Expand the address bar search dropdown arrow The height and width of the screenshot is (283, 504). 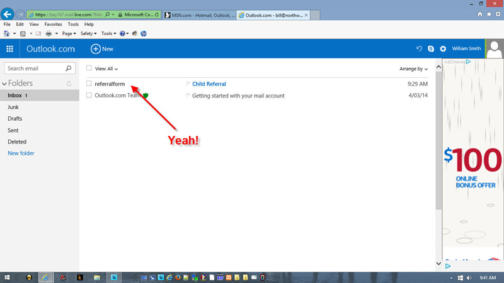(x=113, y=14)
